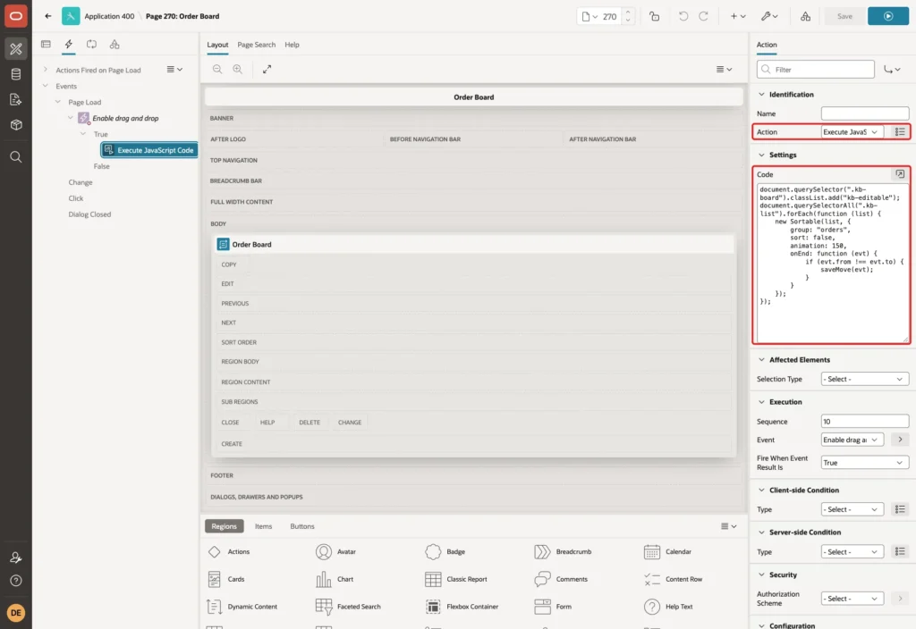The height and width of the screenshot is (629, 916).
Task: Collapse the Page Load tree node
Action: (x=57, y=102)
